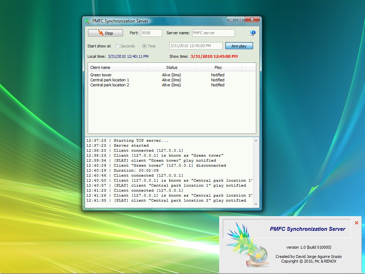365x274 pixels.
Task: Sort by Play column header
Action: (218, 67)
